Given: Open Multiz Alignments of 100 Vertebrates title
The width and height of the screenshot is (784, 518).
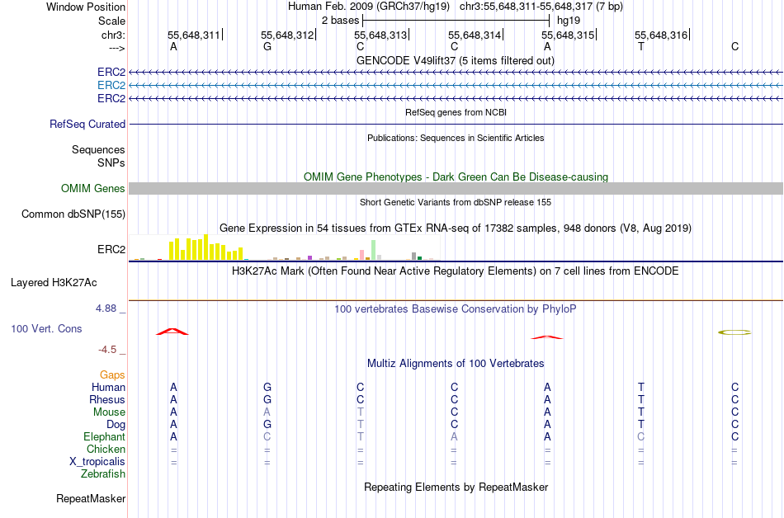Looking at the screenshot, I should tap(456, 363).
